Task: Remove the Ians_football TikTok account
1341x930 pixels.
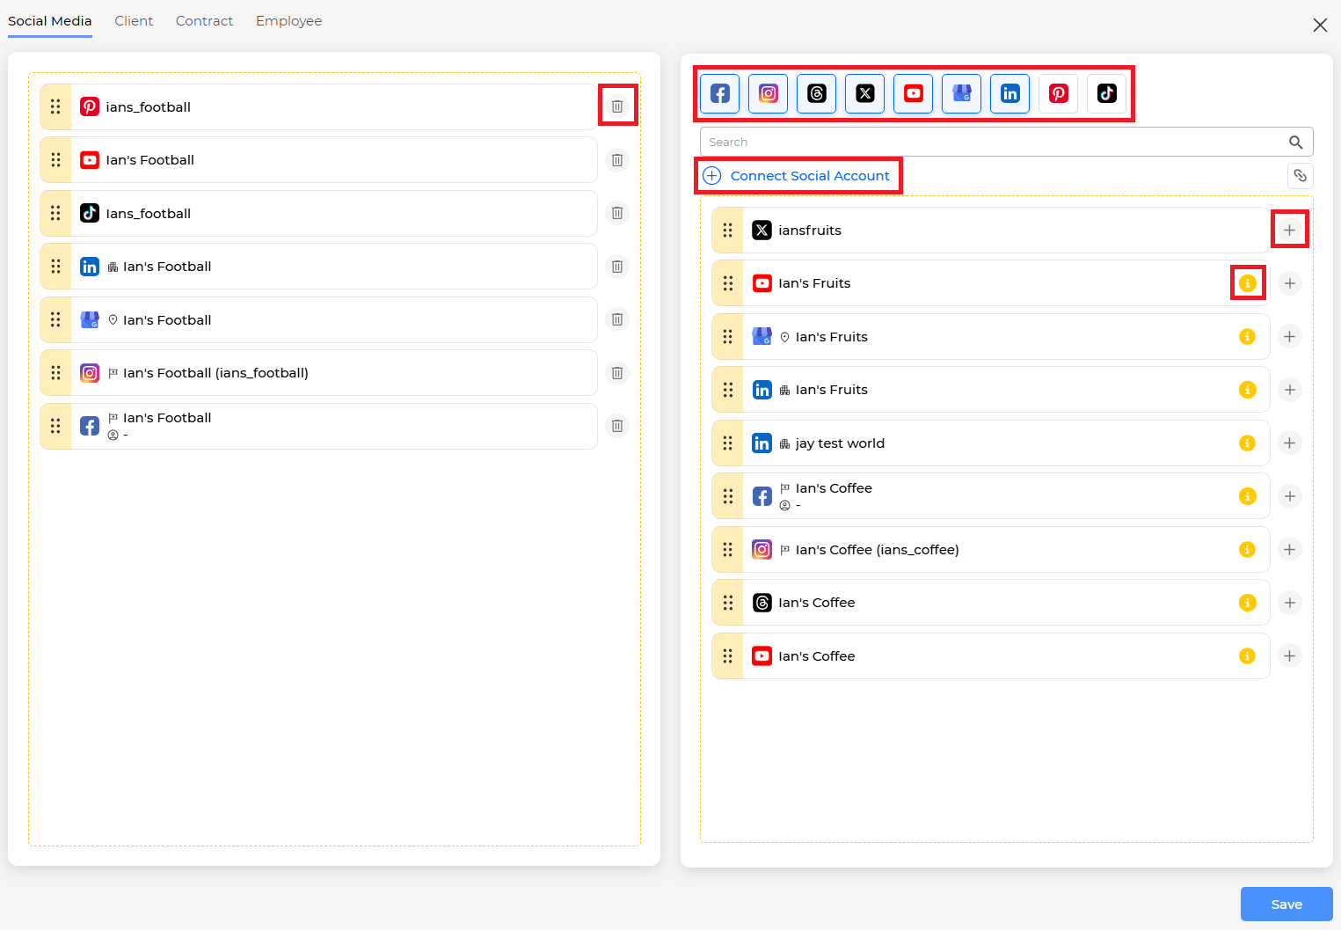Action: tap(617, 213)
